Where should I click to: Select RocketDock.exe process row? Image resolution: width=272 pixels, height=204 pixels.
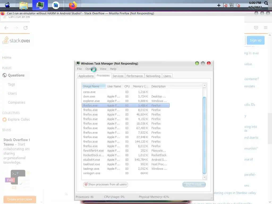click(126, 155)
